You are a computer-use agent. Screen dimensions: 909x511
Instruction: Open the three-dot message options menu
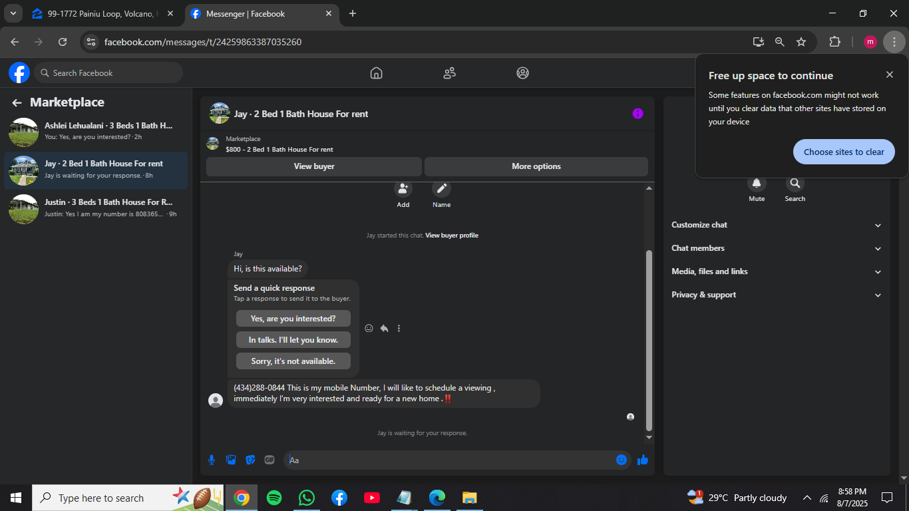point(399,328)
